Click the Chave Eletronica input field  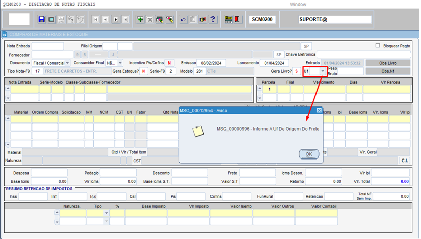(x=364, y=54)
